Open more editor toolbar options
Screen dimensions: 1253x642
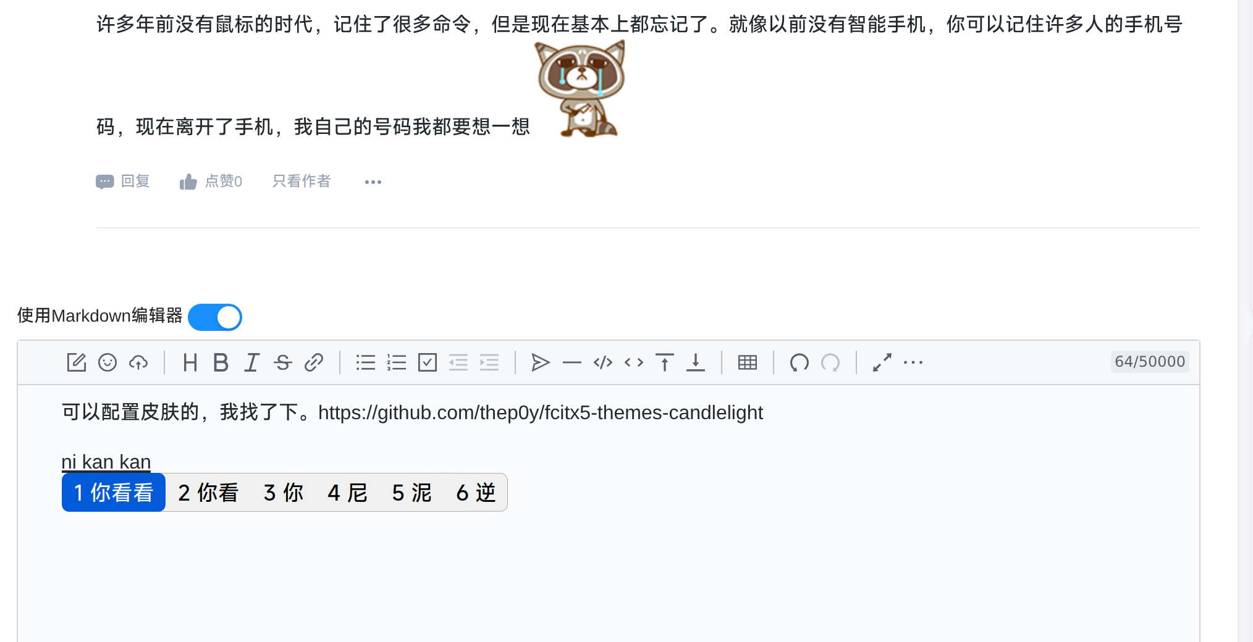(x=913, y=362)
